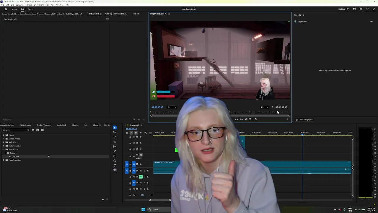The image size is (378, 213).
Task: Expand the Audio Effects folder
Action: 4,142
